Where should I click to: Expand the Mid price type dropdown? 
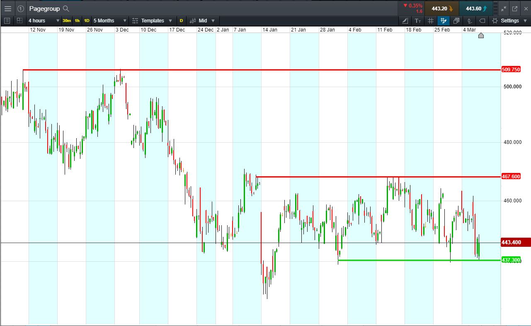[x=213, y=20]
